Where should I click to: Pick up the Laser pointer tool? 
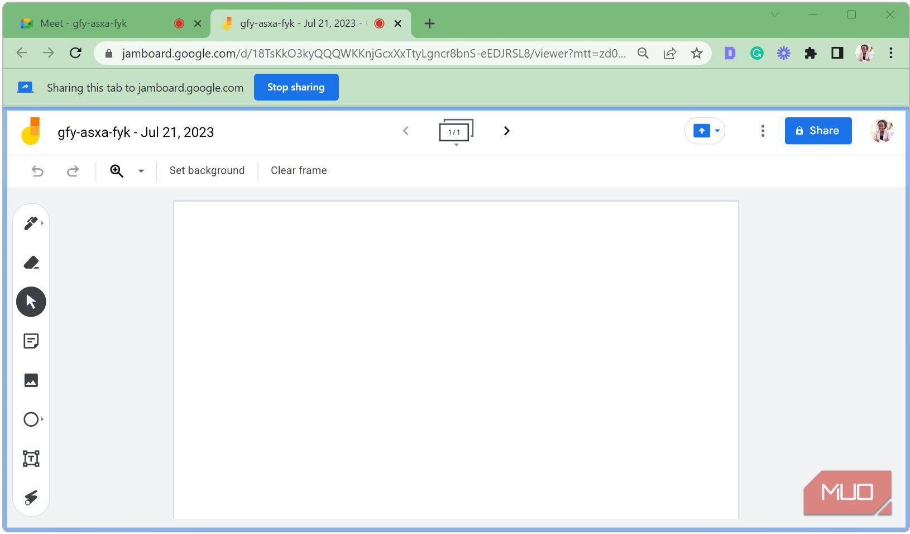tap(31, 497)
